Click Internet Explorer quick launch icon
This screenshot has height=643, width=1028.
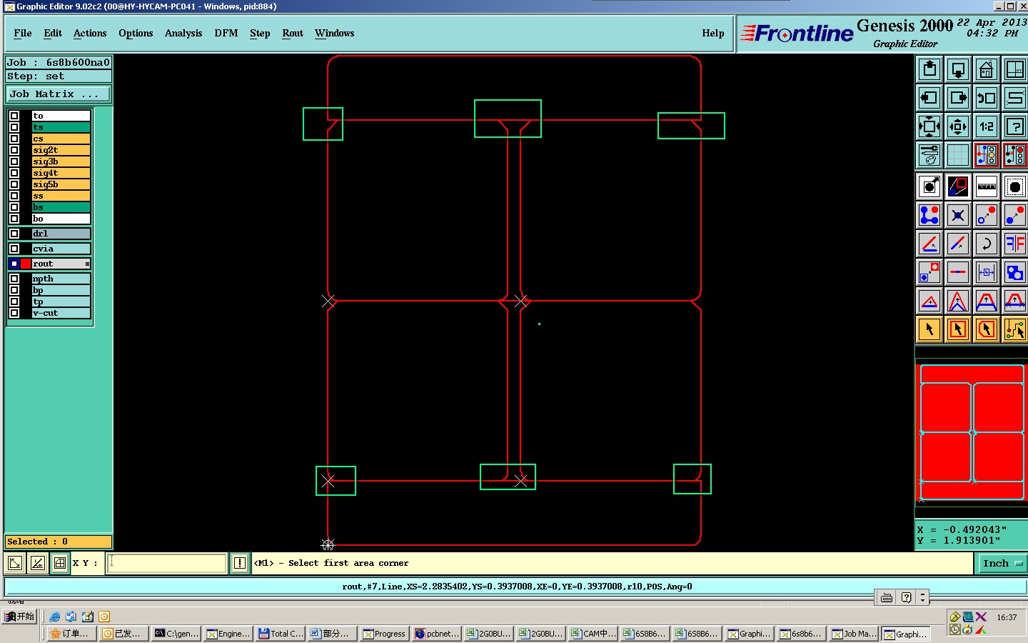[55, 617]
